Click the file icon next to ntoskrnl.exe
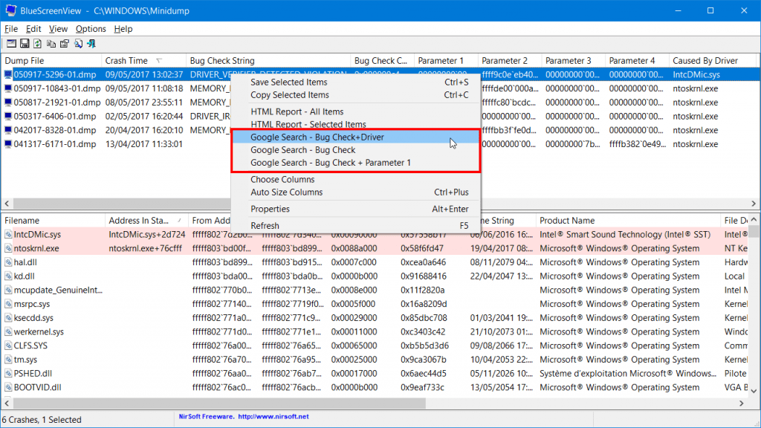 point(8,248)
